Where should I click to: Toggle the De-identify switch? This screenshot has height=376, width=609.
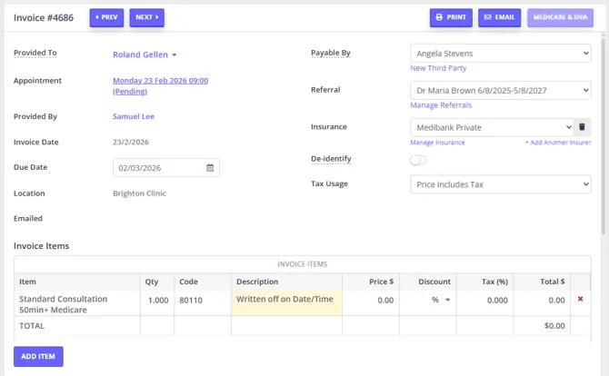pyautogui.click(x=418, y=160)
